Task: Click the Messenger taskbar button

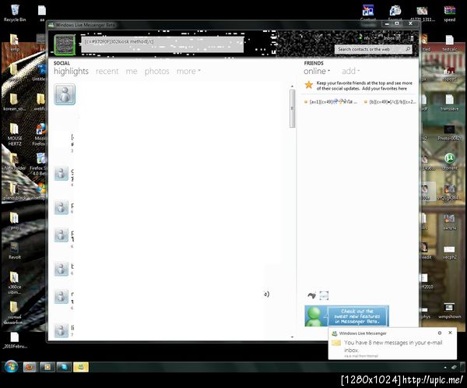Action: tap(81, 367)
